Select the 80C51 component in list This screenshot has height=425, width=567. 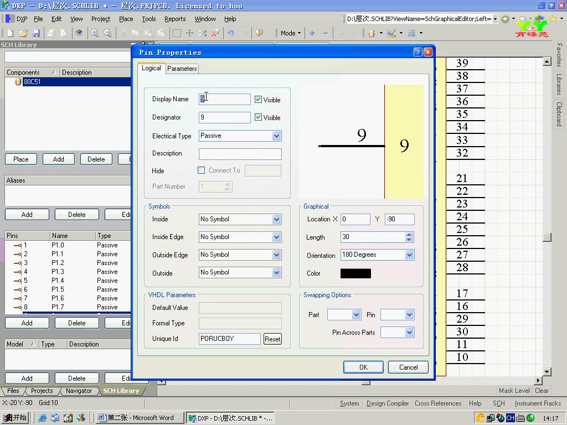point(68,82)
